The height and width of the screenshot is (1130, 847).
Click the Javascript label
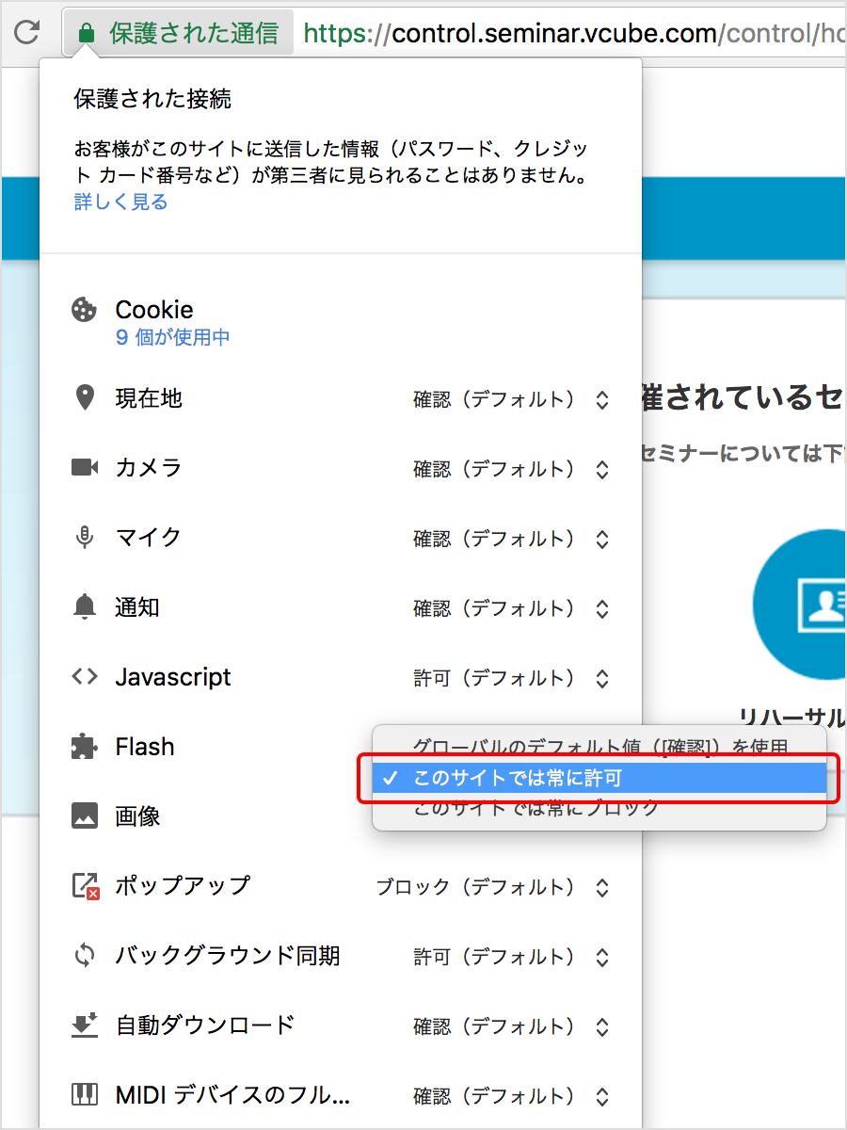click(173, 677)
